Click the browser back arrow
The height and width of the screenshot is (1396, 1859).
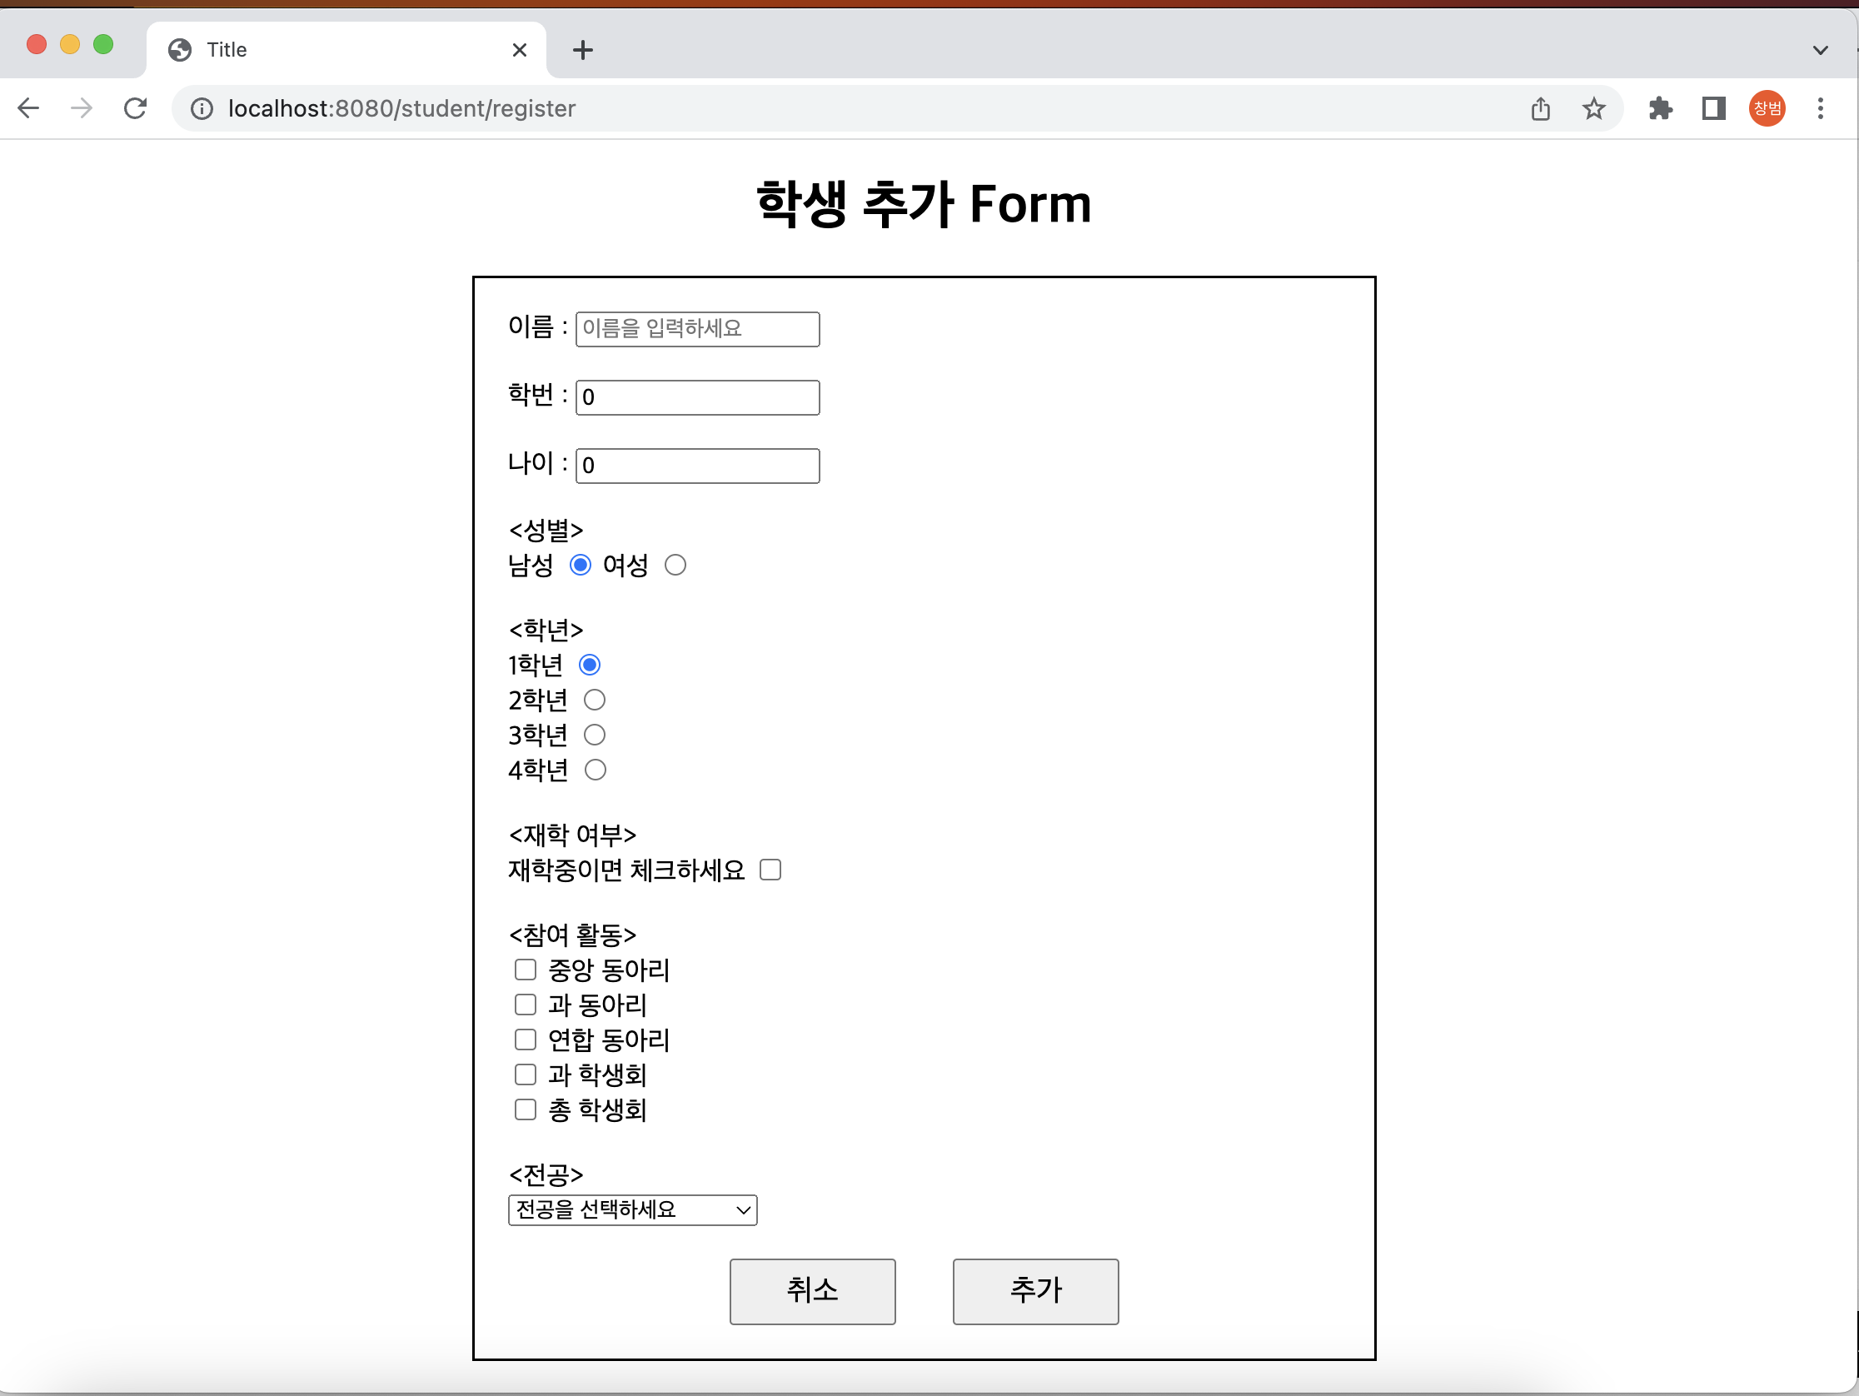[x=28, y=108]
